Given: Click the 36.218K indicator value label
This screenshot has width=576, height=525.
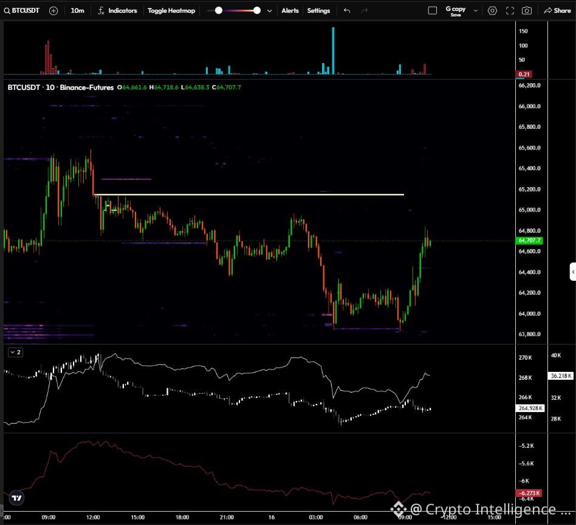Looking at the screenshot, I should click(x=561, y=376).
